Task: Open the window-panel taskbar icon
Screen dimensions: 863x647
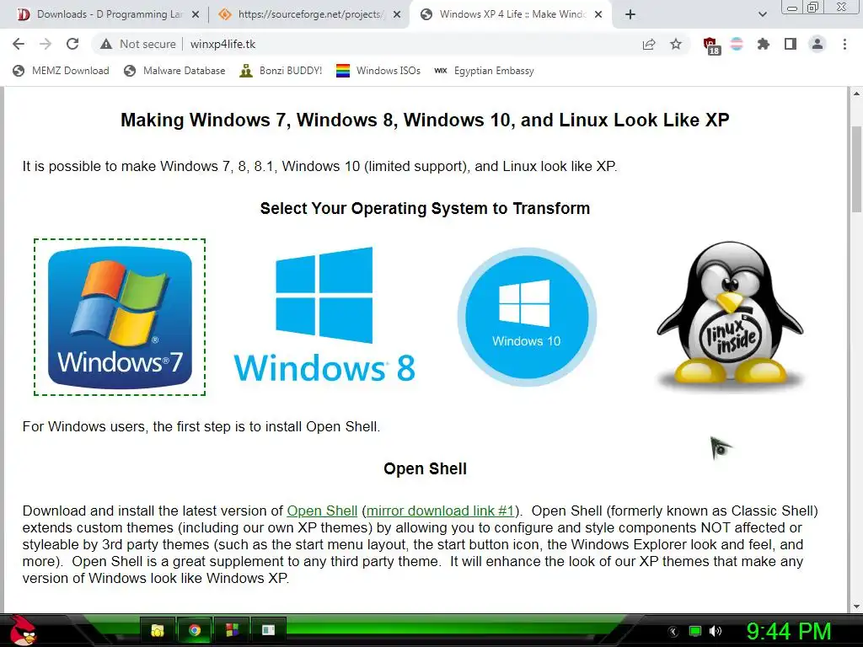Action: (268, 630)
